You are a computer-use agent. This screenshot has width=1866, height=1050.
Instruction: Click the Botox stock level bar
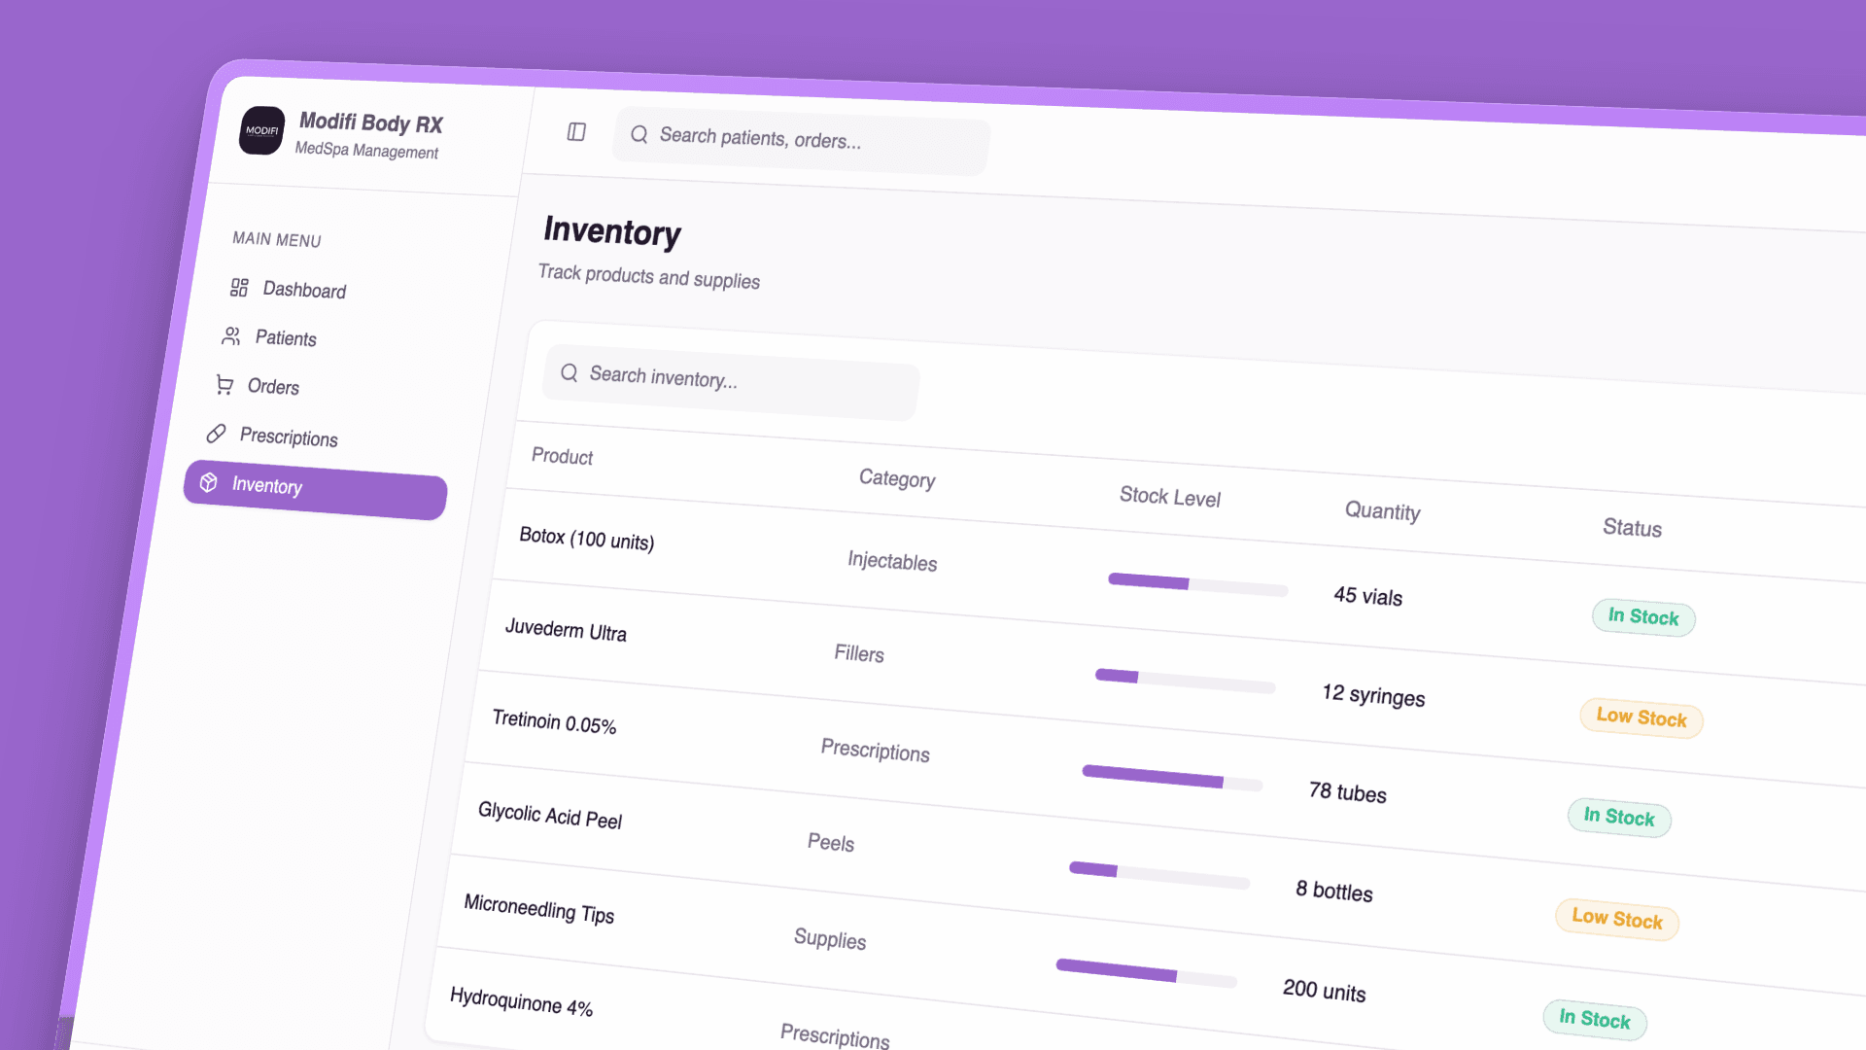(1197, 585)
